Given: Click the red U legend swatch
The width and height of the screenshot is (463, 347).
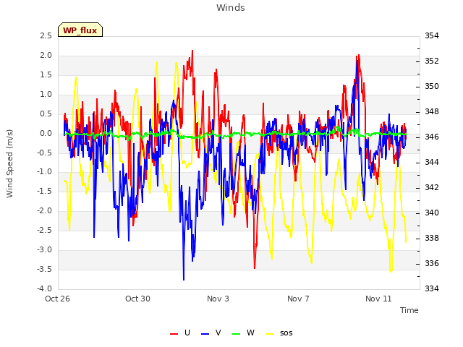Looking at the screenshot, I should pyautogui.click(x=174, y=334).
